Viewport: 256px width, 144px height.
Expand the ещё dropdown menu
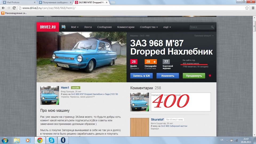tap(167, 27)
